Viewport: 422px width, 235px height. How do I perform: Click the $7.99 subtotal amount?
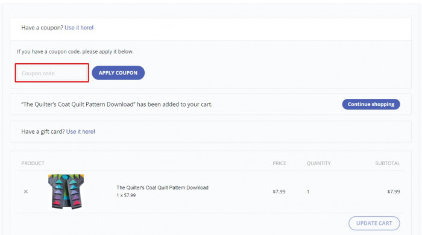coord(394,192)
